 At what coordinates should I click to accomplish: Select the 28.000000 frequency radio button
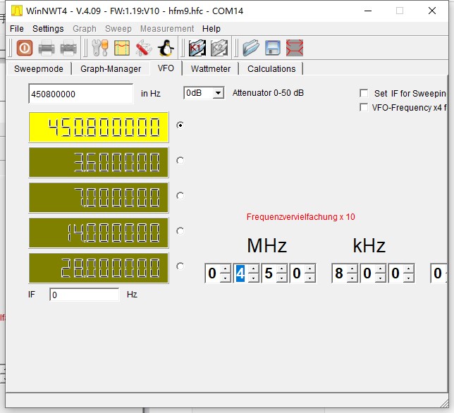[x=180, y=266]
